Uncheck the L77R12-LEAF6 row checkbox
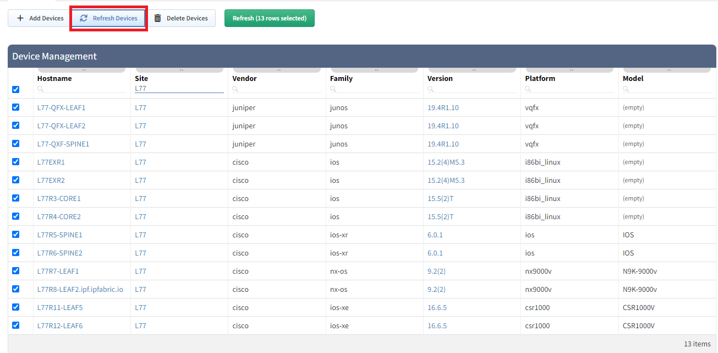The image size is (718, 353). [15, 325]
